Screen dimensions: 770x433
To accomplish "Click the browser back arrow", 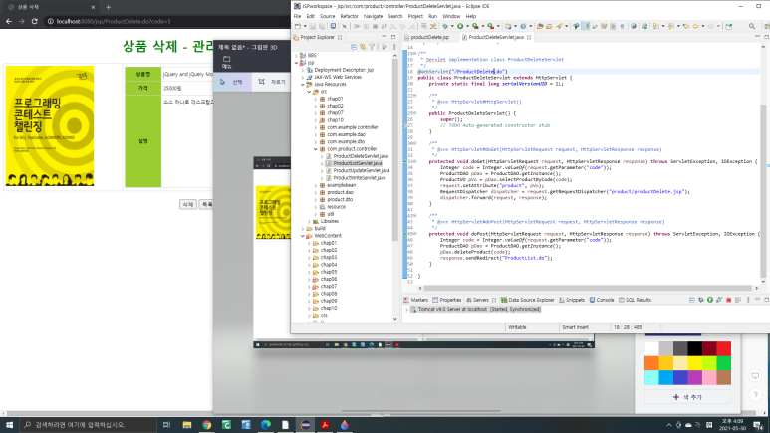I will (x=8, y=21).
